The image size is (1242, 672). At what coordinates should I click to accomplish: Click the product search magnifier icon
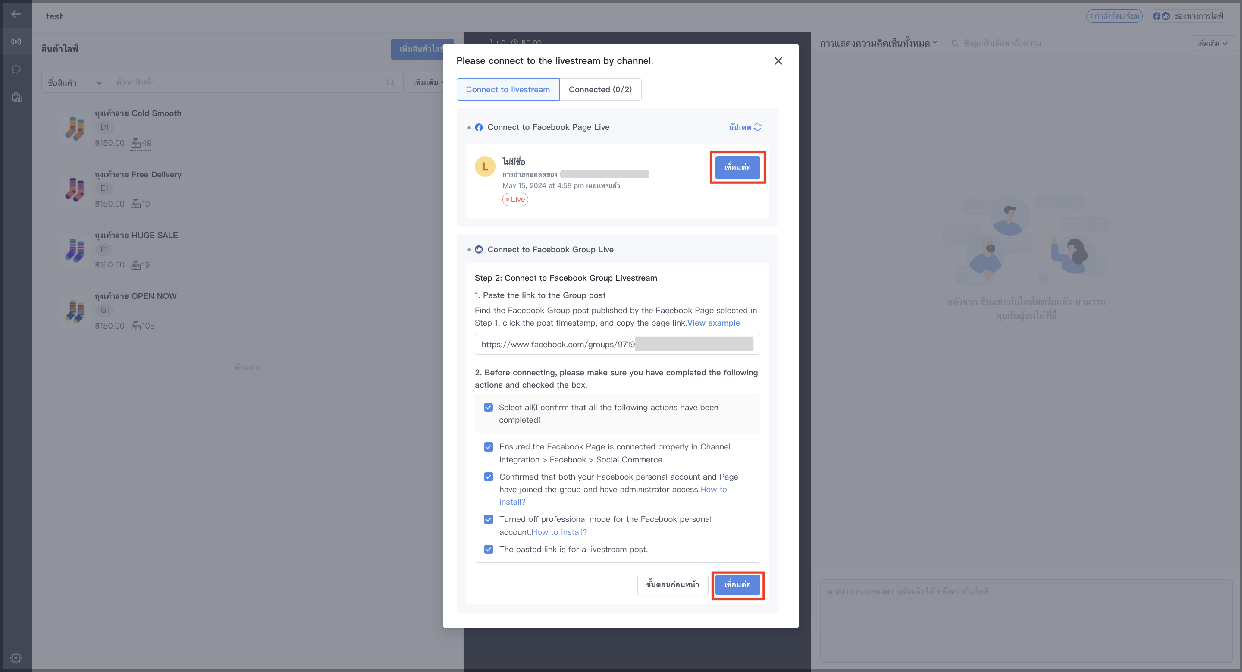391,82
